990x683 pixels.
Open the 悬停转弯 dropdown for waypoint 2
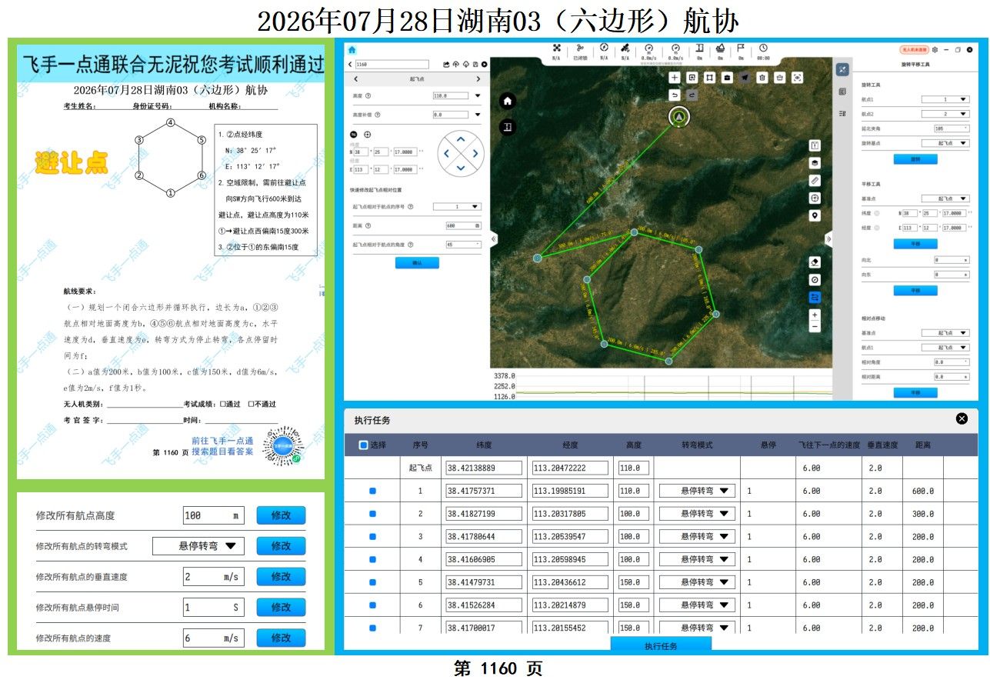(696, 513)
